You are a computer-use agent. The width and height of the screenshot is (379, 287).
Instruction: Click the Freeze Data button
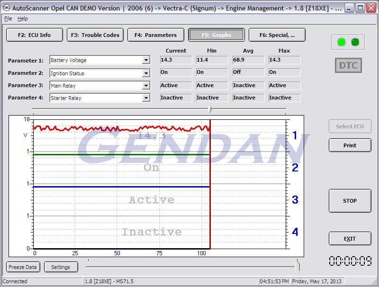pos(23,267)
